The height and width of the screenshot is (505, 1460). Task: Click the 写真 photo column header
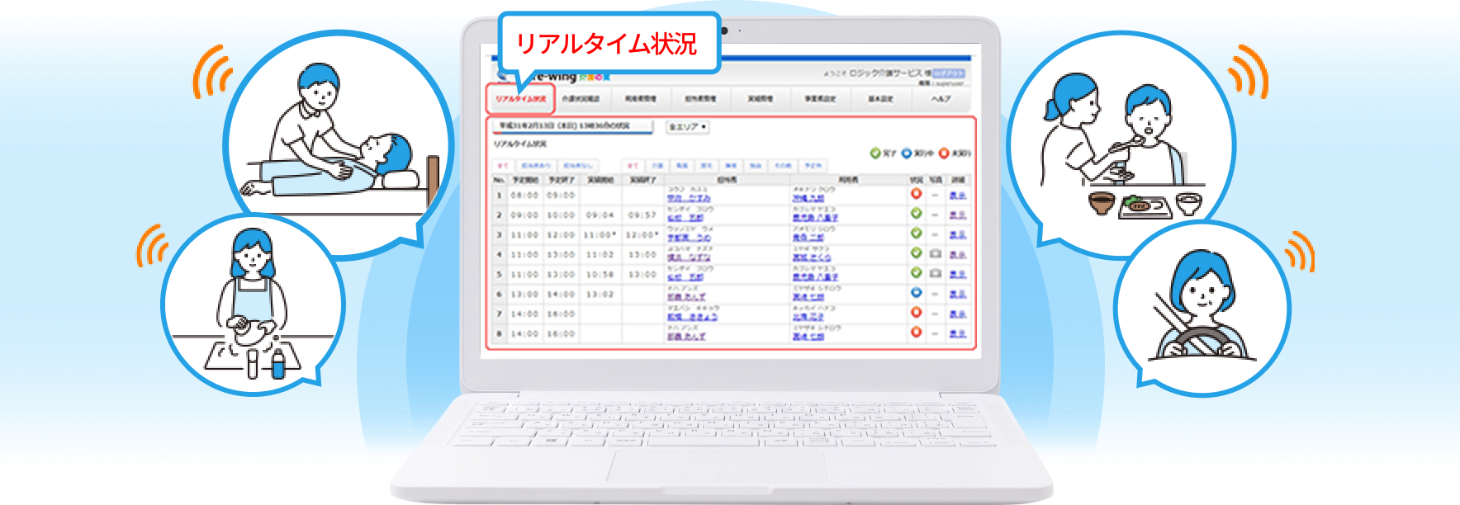point(936,179)
